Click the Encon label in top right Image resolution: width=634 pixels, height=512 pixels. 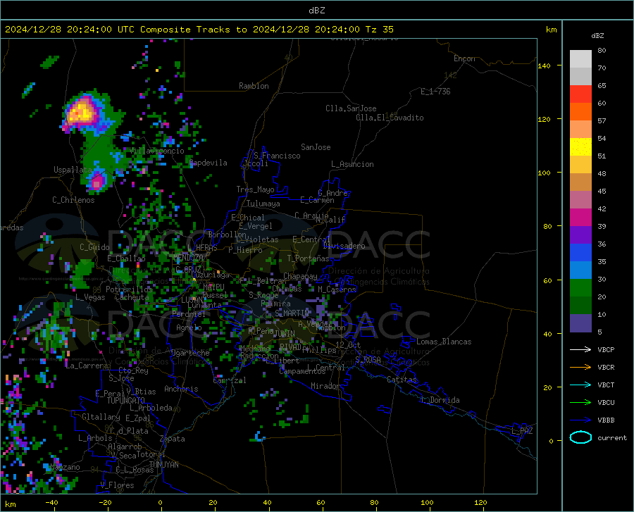[464, 58]
